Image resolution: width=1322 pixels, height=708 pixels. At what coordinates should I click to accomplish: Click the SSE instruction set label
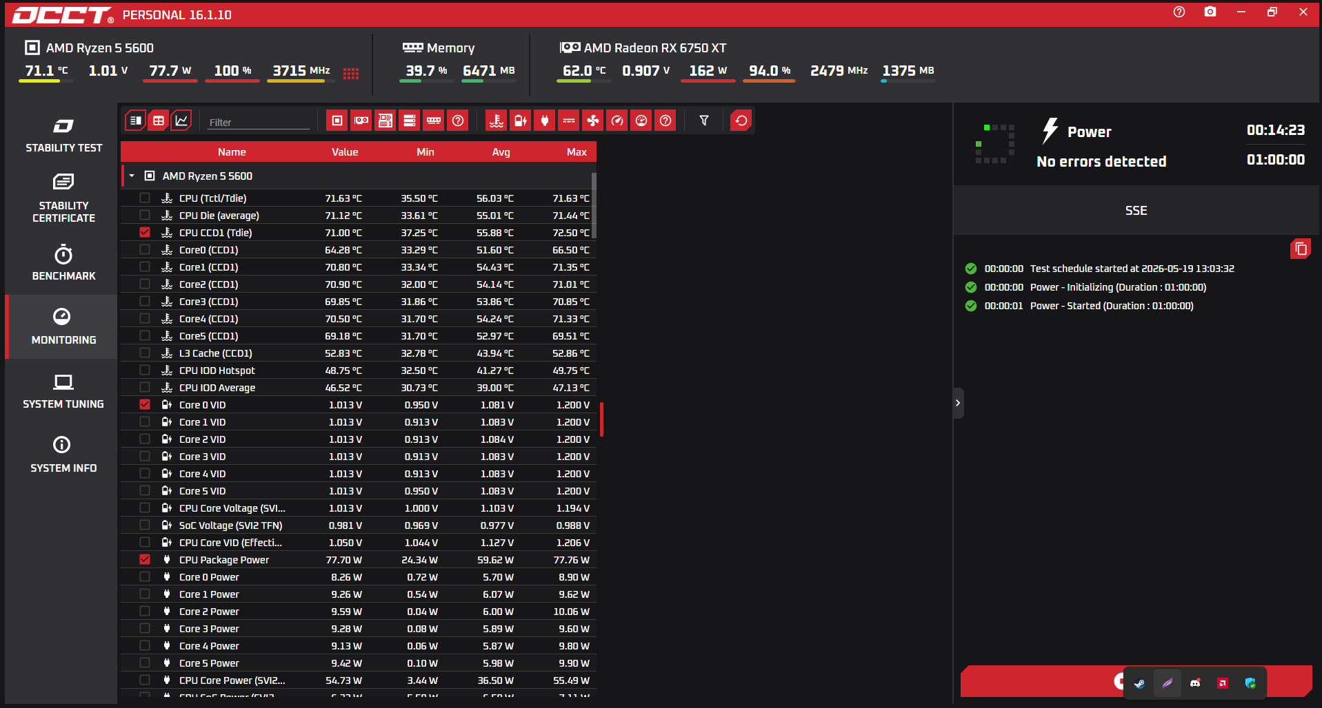[1136, 210]
